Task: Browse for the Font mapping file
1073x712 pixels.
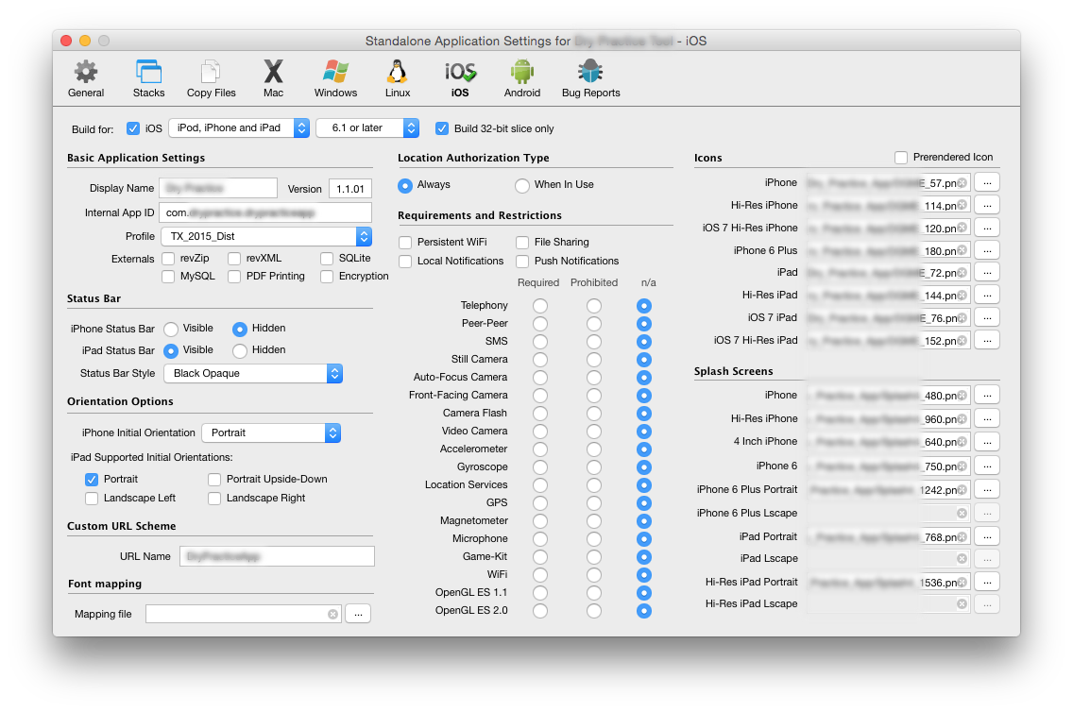Action: 358,615
